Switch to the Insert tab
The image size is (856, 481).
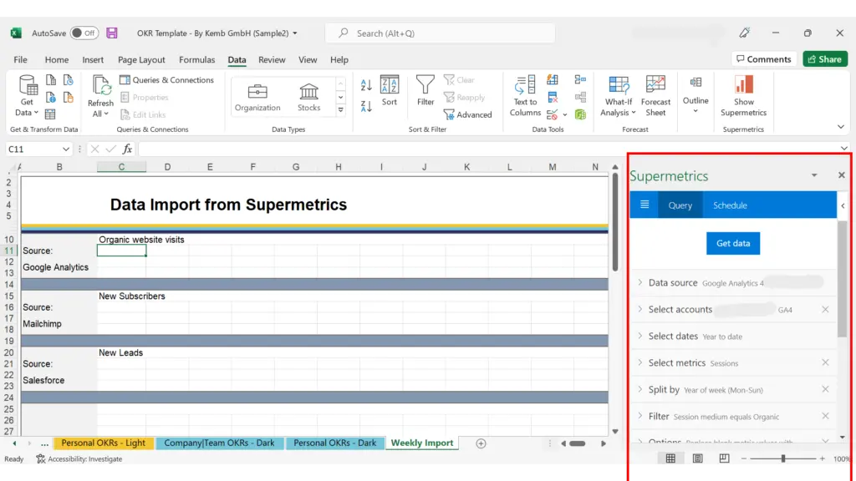93,59
